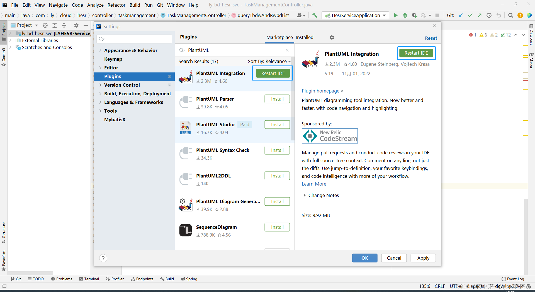Click Git commit checkmark icon

click(470, 15)
